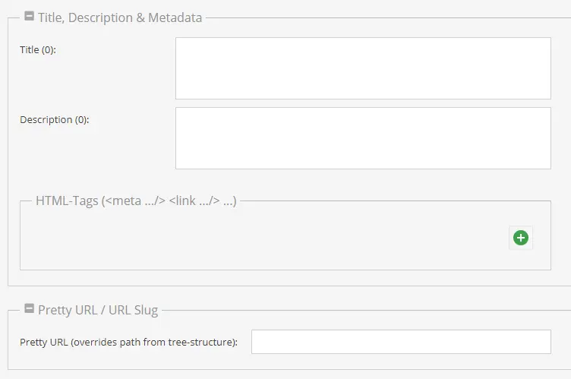
Task: Click the button frame around the plus icon
Action: coord(521,238)
